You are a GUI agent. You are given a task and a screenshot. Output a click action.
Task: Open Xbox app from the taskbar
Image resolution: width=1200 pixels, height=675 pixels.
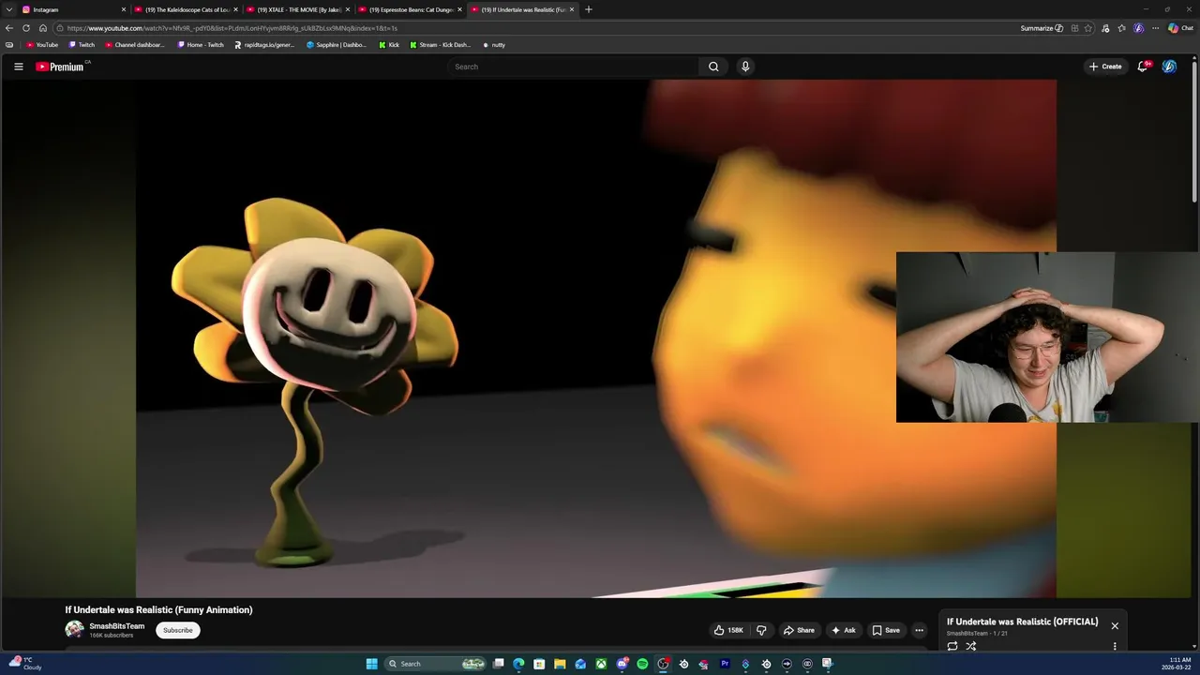pyautogui.click(x=601, y=664)
